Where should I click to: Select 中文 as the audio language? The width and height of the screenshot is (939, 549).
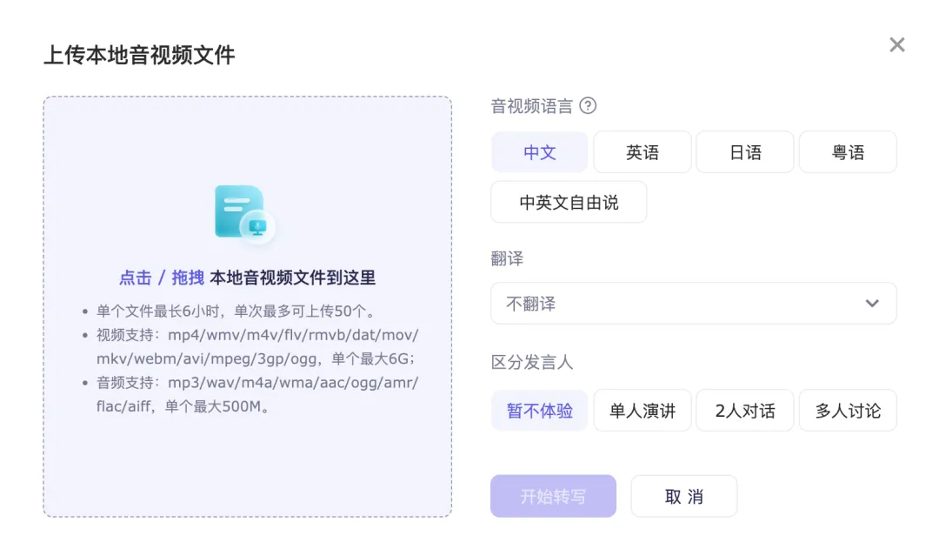click(540, 152)
